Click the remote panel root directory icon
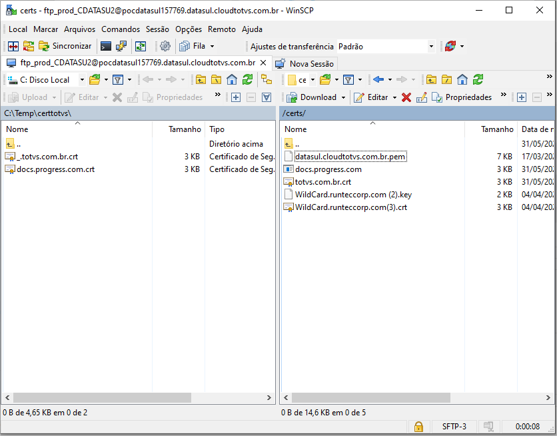 coord(446,80)
